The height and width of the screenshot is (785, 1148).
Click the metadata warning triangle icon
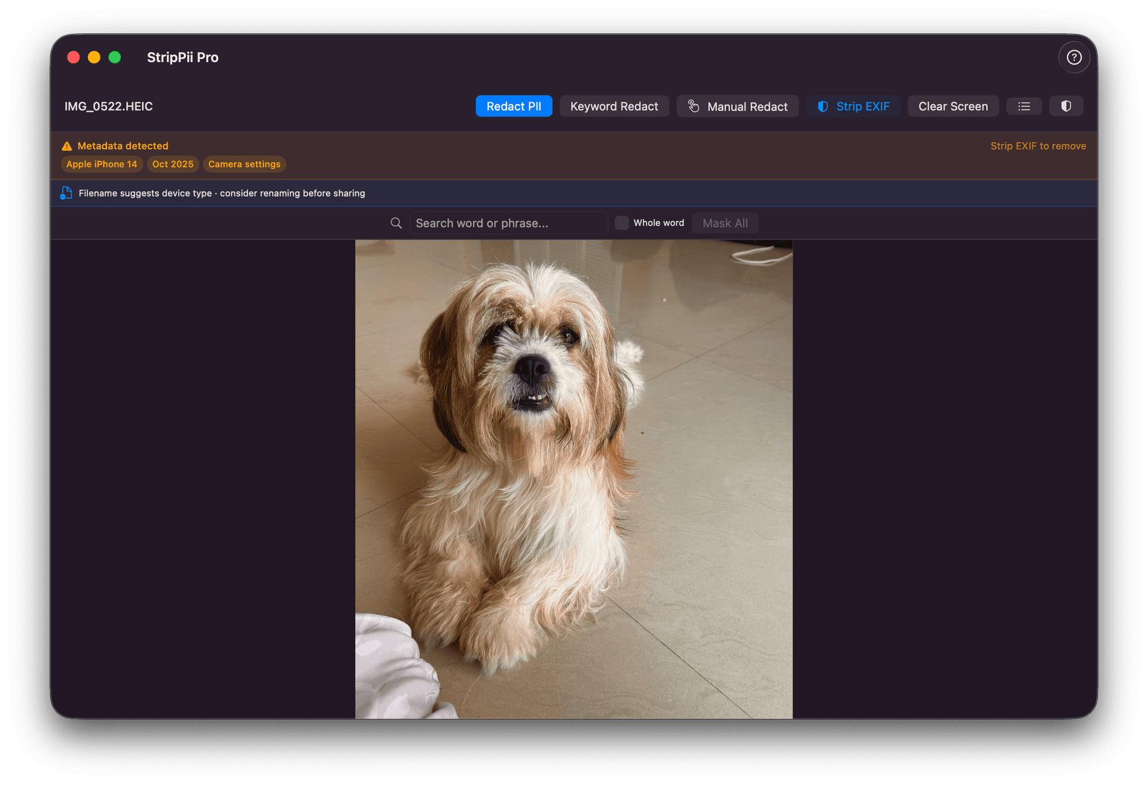(x=67, y=146)
